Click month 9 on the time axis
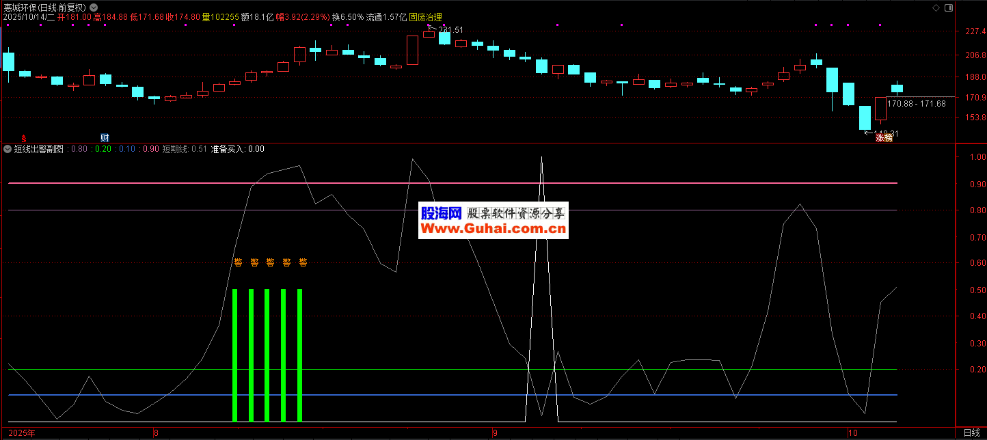The width and height of the screenshot is (987, 440). (x=494, y=433)
